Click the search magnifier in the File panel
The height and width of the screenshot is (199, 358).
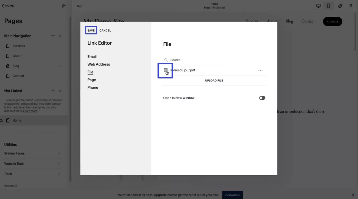166,60
